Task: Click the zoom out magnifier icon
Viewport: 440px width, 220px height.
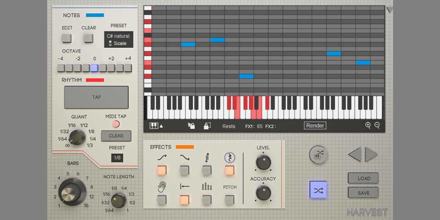Action: 377,125
